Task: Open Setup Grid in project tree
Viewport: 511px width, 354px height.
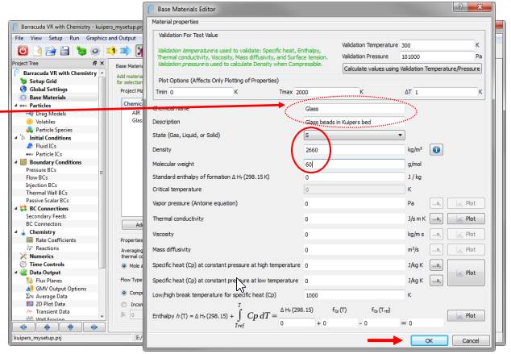Action: [43, 81]
